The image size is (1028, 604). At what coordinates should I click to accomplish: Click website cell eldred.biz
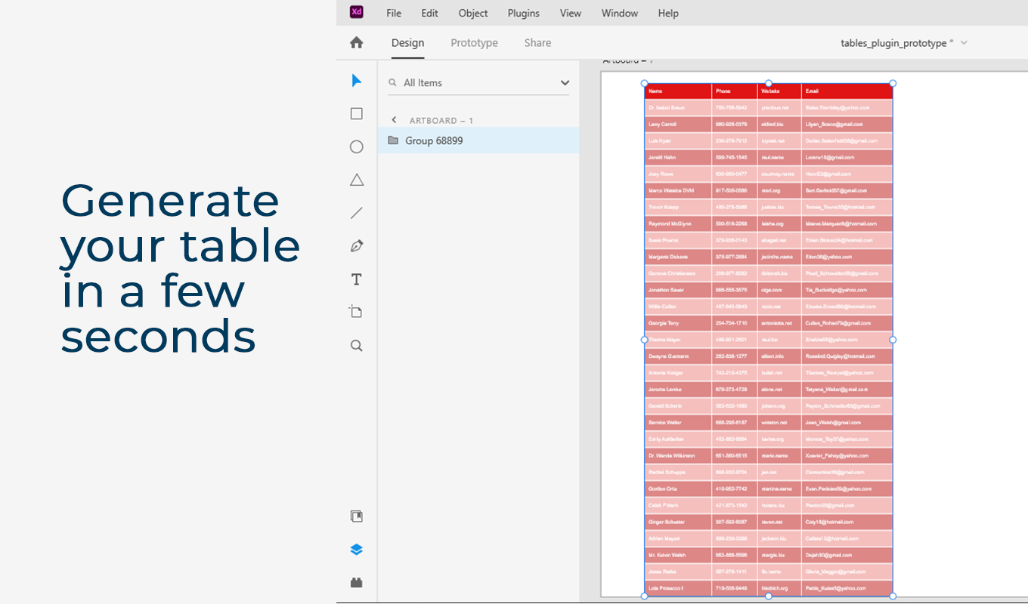pyautogui.click(x=779, y=124)
